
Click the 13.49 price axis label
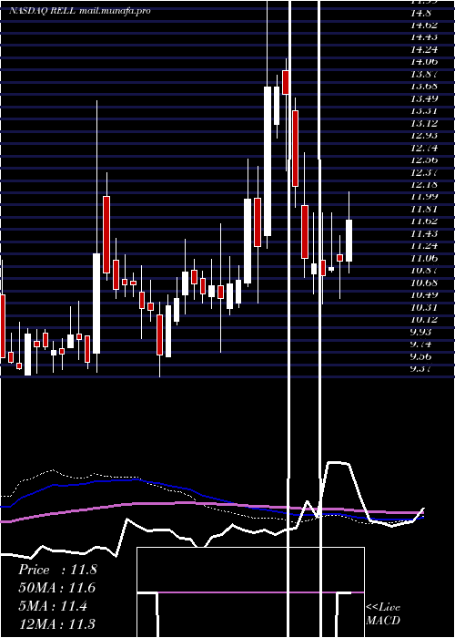[424, 98]
